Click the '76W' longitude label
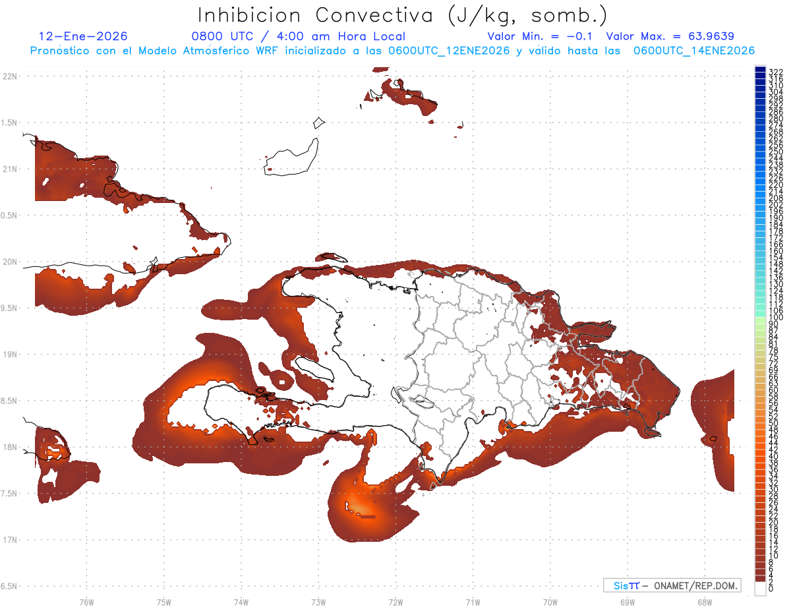This screenshot has width=791, height=611. point(86,601)
